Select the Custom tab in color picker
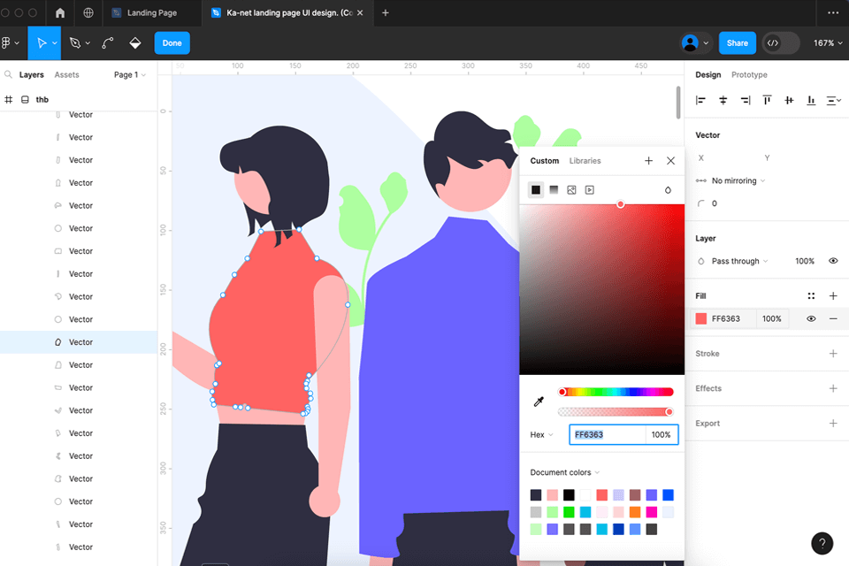This screenshot has height=566, width=849. click(x=544, y=160)
